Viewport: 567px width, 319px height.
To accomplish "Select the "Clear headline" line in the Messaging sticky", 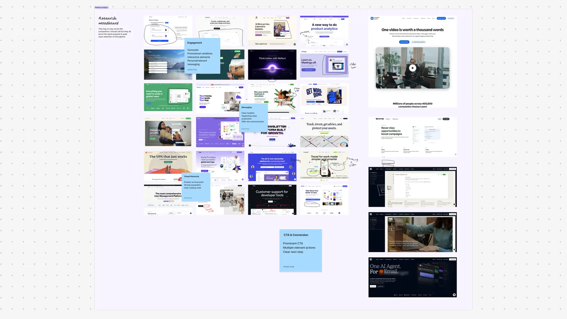I will pos(248,113).
